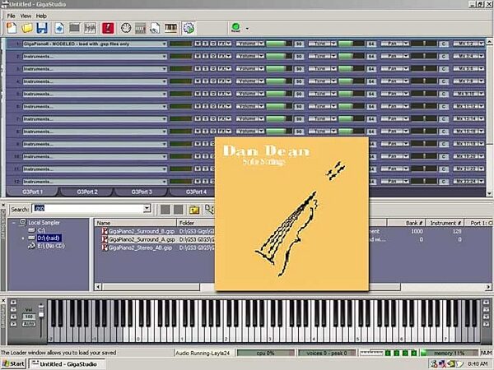
Task: Close the keyboard pane with its X
Action: coord(3,301)
